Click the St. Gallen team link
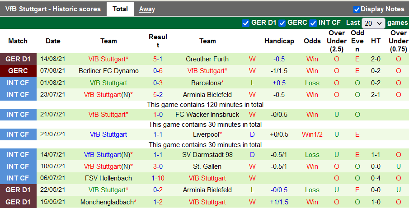The image size is (409, 208). coord(207,166)
